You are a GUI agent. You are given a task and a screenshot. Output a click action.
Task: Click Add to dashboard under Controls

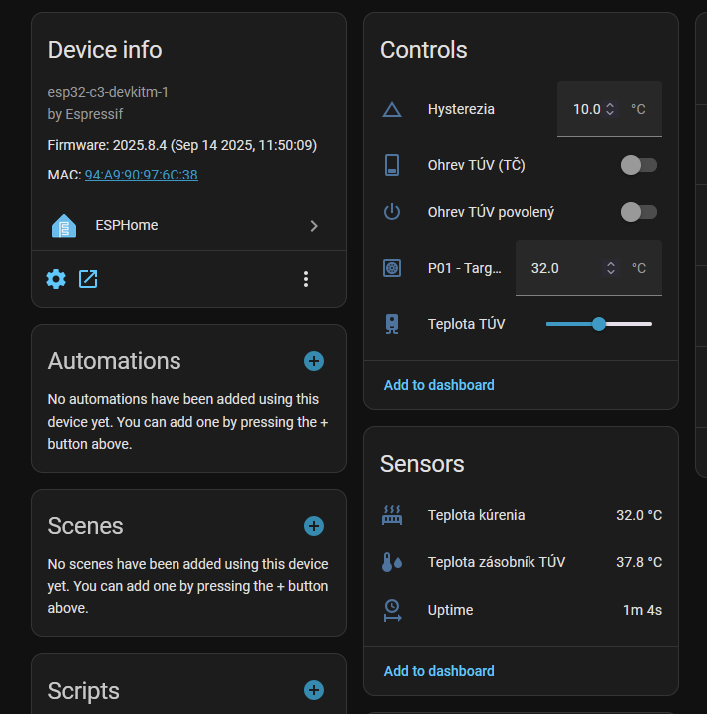tap(439, 385)
